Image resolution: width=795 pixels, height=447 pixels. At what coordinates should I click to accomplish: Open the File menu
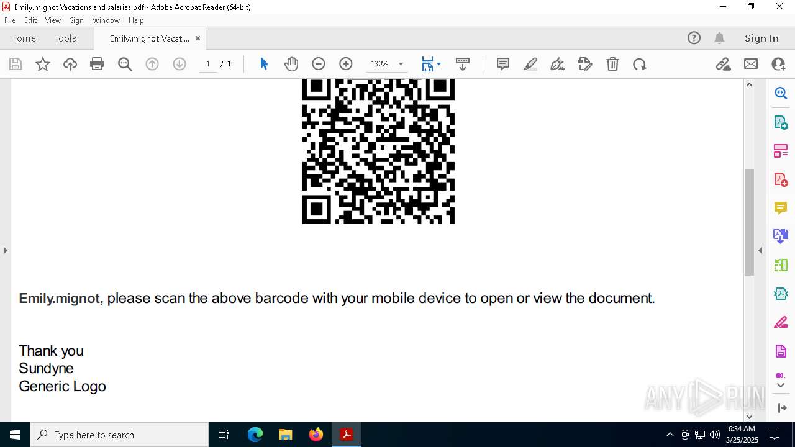[x=10, y=20]
